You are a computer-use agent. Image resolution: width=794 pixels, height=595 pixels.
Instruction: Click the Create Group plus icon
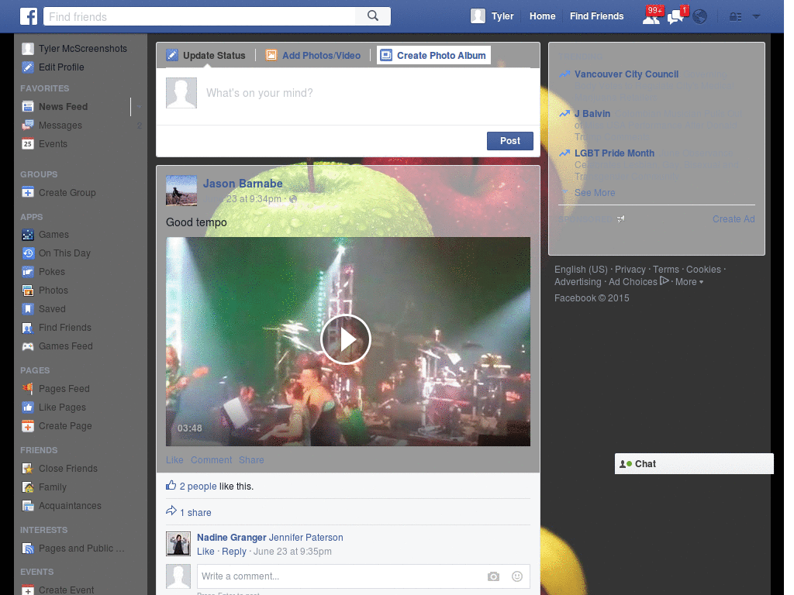(28, 193)
